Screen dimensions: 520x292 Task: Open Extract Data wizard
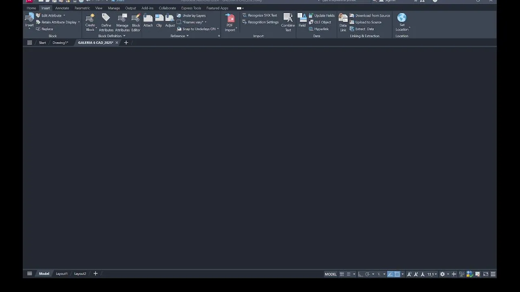click(362, 29)
